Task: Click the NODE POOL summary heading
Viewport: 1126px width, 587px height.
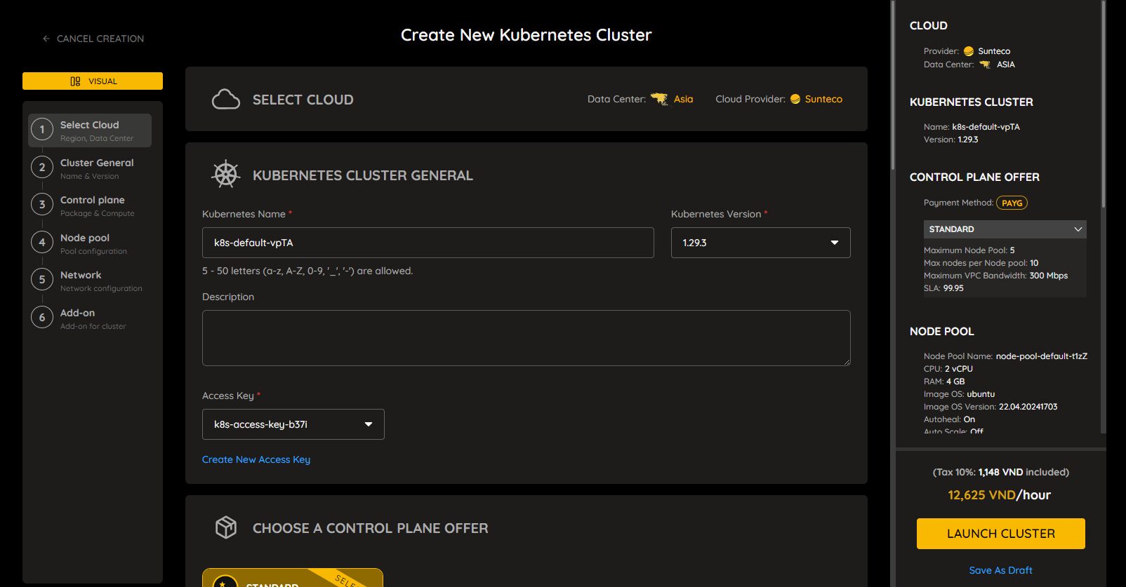Action: coord(942,331)
